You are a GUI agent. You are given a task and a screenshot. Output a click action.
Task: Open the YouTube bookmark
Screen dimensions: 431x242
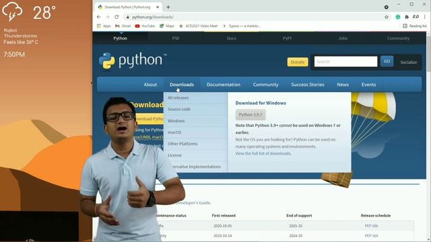click(x=145, y=26)
